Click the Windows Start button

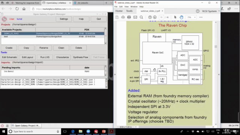pyautogui.click(x=3, y=131)
